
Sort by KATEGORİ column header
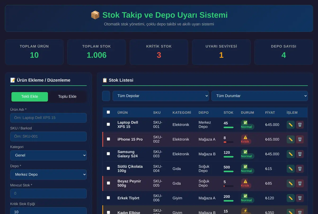click(182, 113)
